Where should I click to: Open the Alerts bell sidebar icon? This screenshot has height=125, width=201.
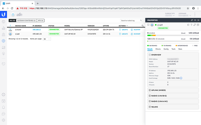3,107
